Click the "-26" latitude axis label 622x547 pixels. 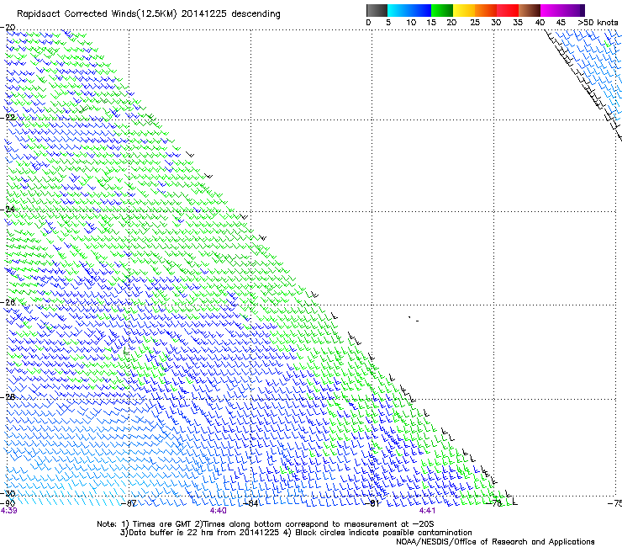point(8,302)
